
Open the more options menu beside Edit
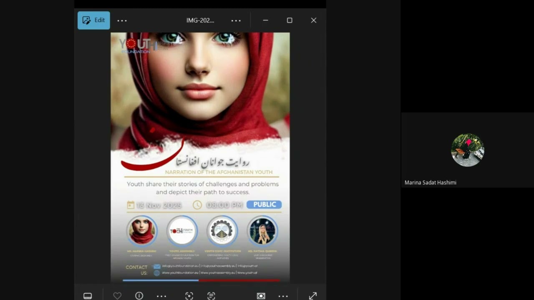[122, 20]
